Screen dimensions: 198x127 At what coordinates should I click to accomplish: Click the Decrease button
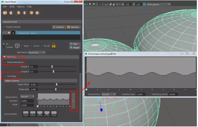74,27
